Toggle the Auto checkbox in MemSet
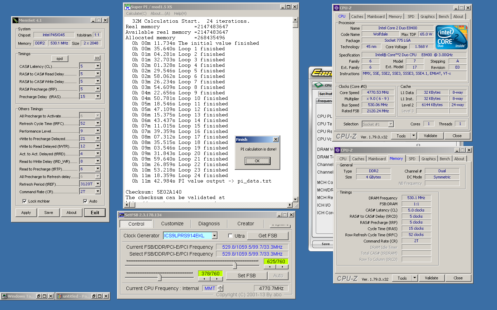497x310 pixels. 85,201
